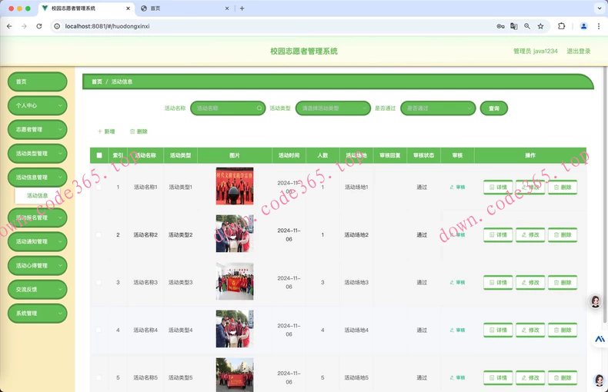Screen dimensions: 608x392
Task: Open the thumbnail image for 活动名称4
Action: pyautogui.click(x=235, y=329)
